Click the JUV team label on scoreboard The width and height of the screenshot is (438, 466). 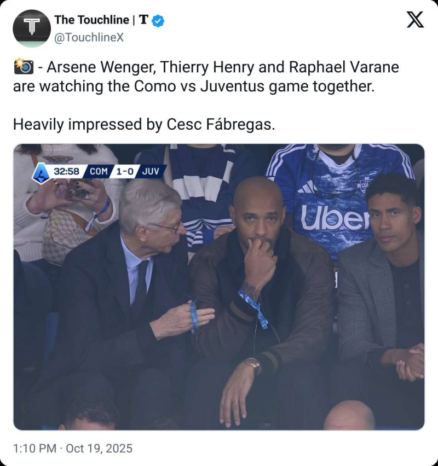coord(150,171)
